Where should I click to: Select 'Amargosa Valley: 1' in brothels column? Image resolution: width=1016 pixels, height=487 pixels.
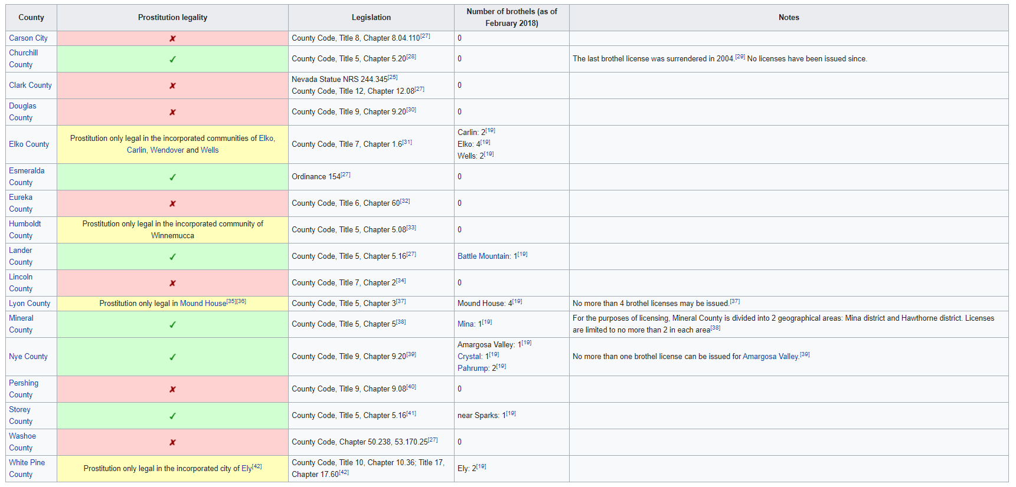point(489,345)
